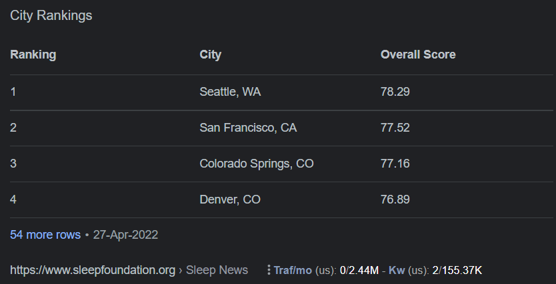Click the 78.29 score cell
556x284 pixels.
(x=395, y=92)
